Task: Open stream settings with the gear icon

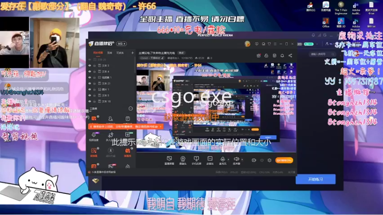Action: (x=270, y=160)
